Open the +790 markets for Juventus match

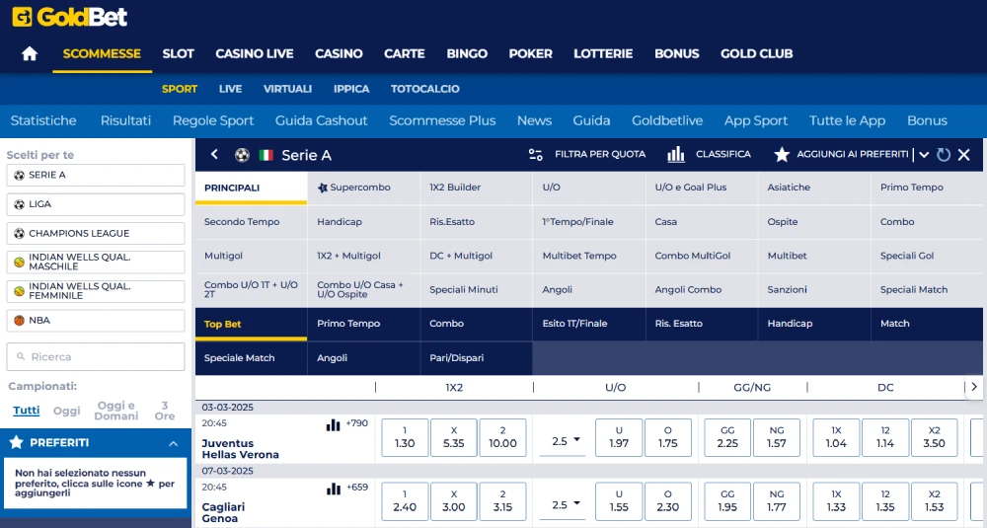point(357,423)
